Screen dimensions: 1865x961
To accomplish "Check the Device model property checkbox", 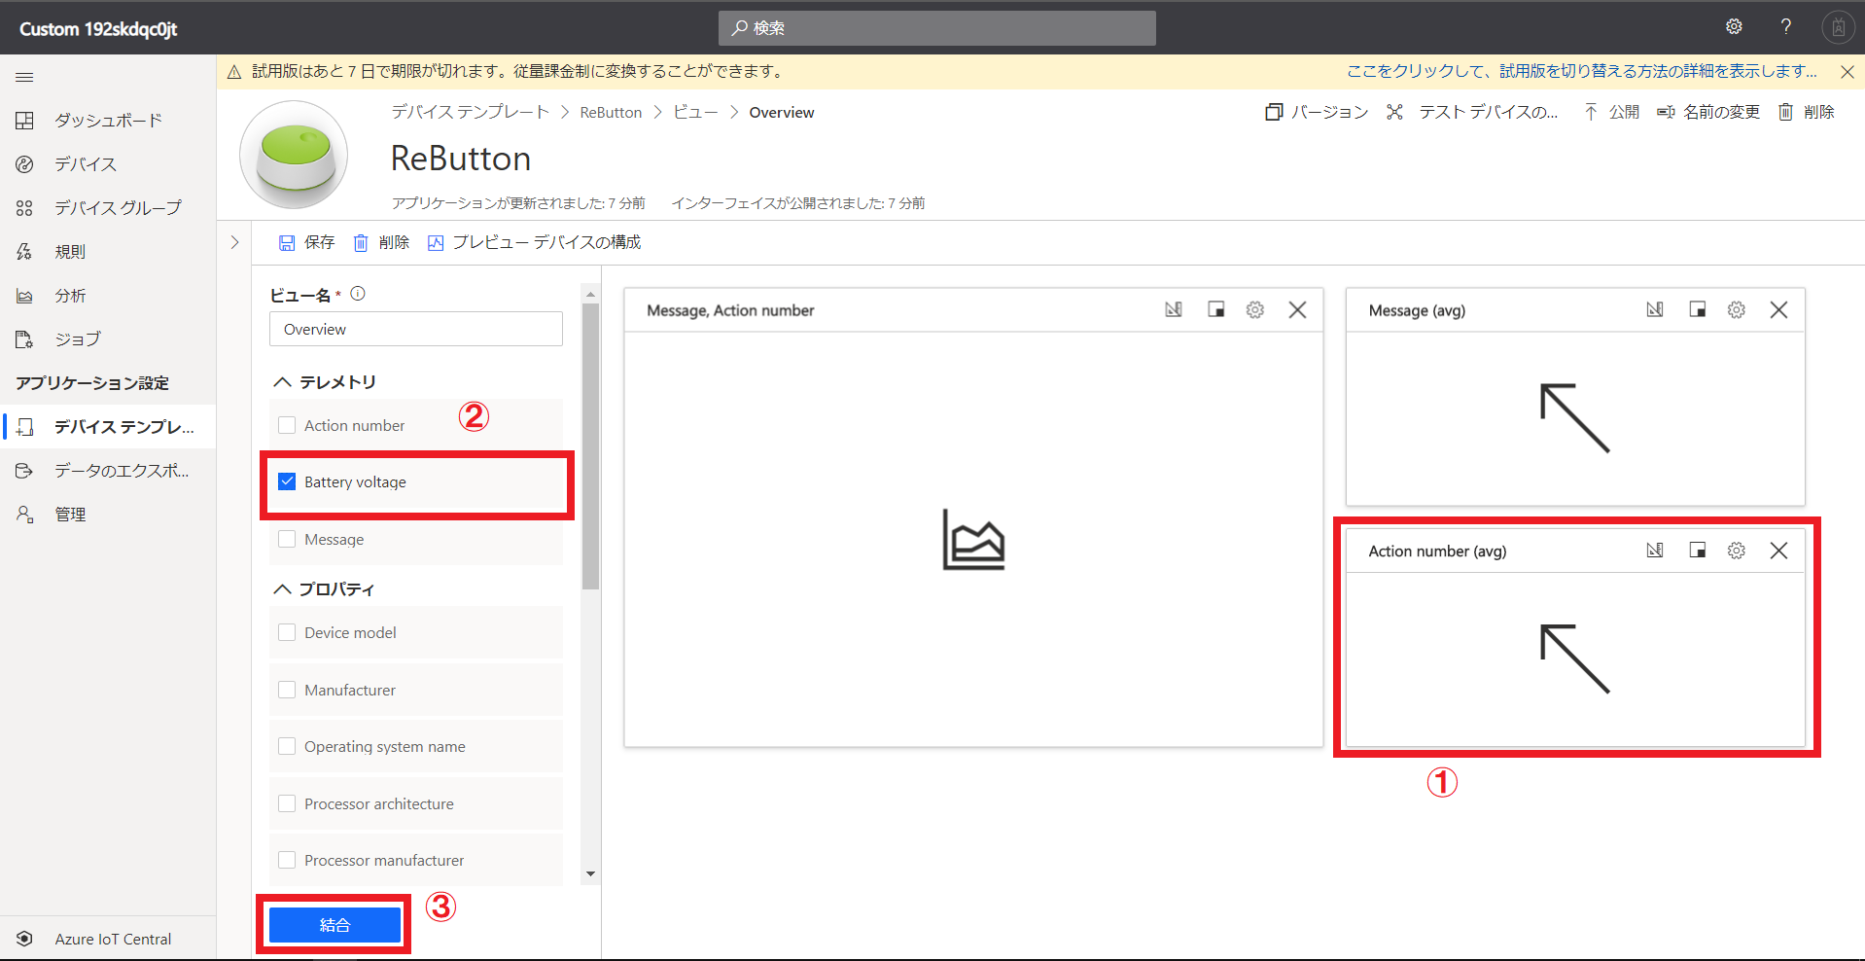I will pyautogui.click(x=287, y=632).
